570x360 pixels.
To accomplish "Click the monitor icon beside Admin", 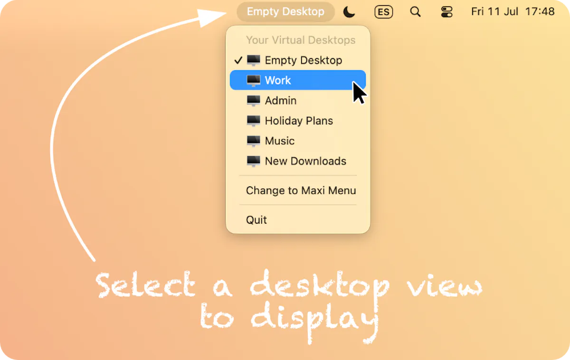I will tap(254, 101).
